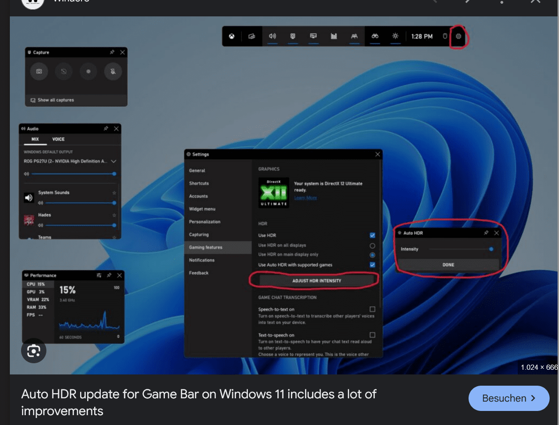Open Game Bar settings gear icon

click(x=458, y=37)
